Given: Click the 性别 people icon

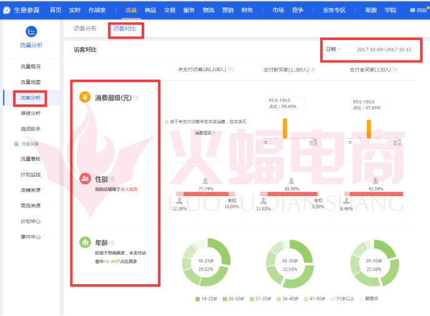Looking at the screenshot, I should 84,179.
